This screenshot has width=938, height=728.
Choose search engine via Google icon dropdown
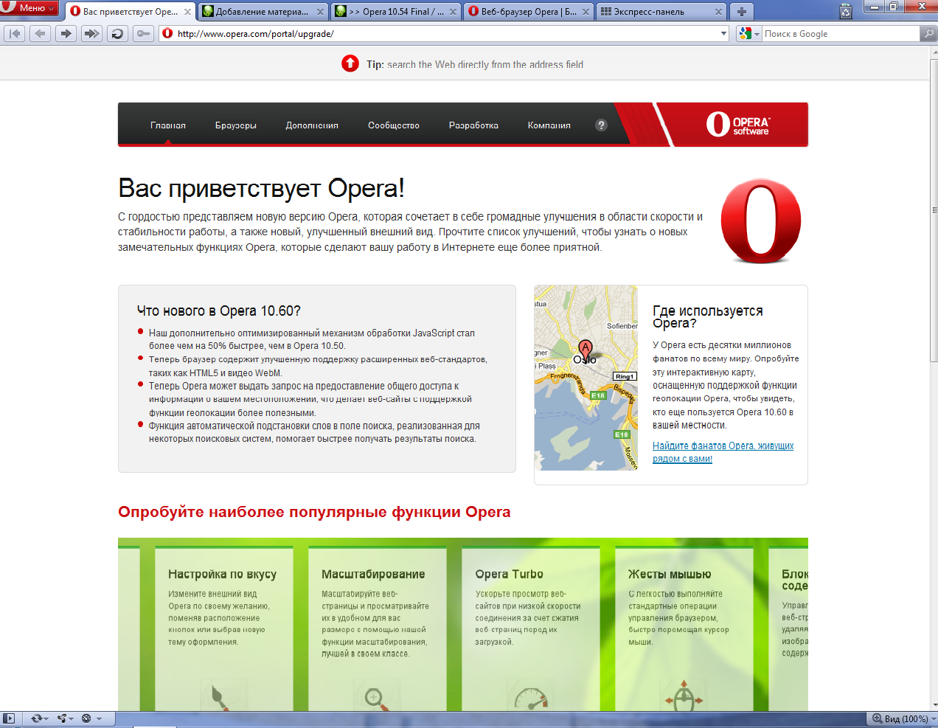[x=749, y=33]
